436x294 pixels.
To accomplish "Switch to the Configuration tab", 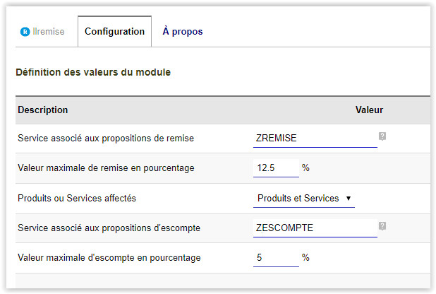I will coord(114,32).
